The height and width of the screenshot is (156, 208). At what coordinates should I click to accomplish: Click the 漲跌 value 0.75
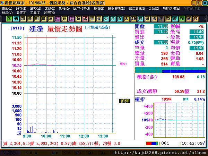(x=196, y=43)
